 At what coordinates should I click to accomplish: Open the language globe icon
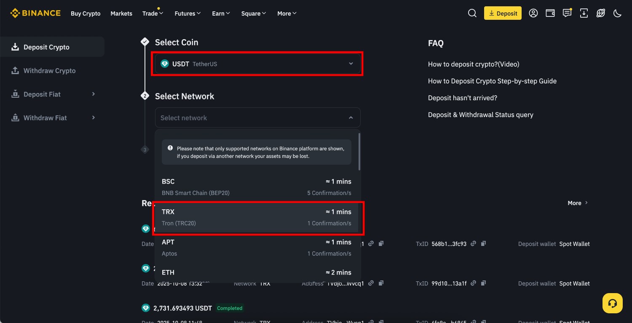601,13
